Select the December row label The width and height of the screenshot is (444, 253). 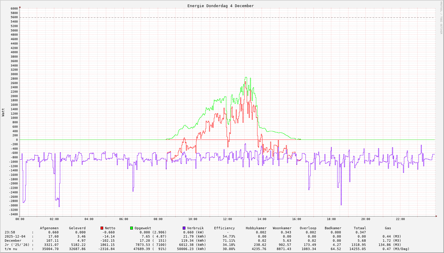point(13,241)
